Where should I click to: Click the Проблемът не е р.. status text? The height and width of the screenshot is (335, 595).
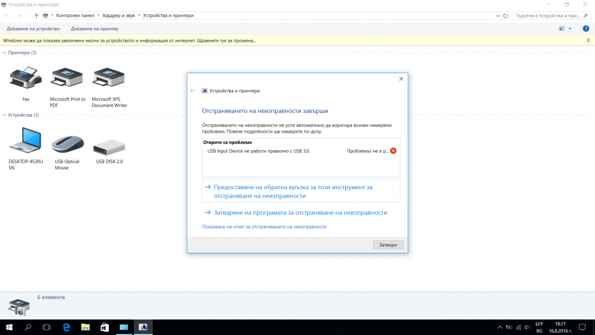[x=368, y=151]
